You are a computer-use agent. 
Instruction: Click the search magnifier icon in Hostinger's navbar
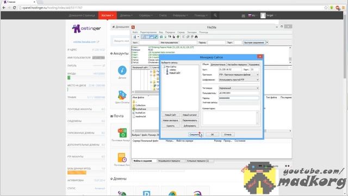click(215, 15)
